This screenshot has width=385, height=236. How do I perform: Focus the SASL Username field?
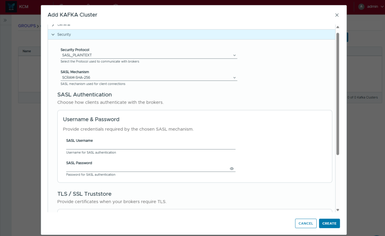150,146
